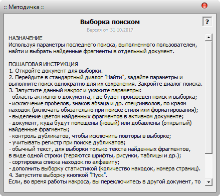Image resolution: width=220 pixels, height=196 pixels.
Task: Click the line "Если, во время работы макроса"
Action: pyautogui.click(x=105, y=181)
